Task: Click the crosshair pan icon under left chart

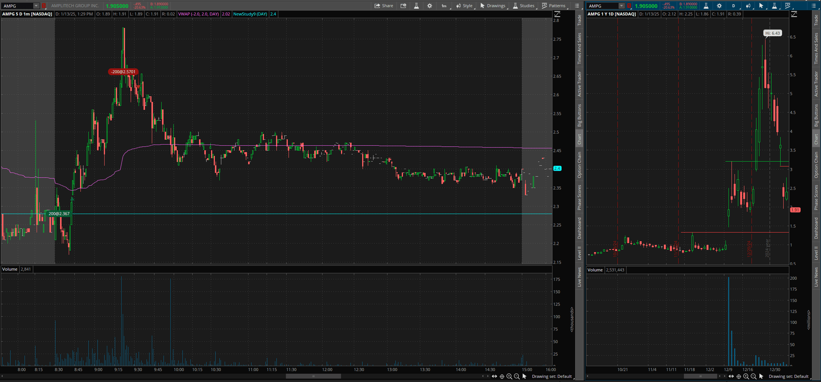Action: point(502,376)
